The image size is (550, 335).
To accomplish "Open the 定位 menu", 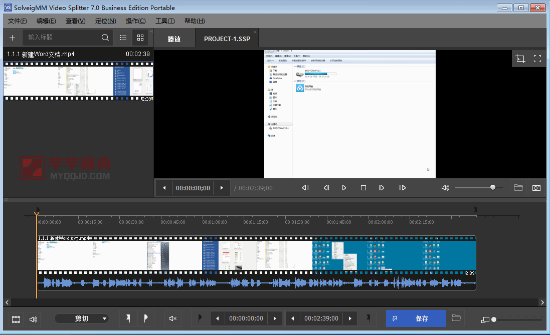I will tap(106, 21).
